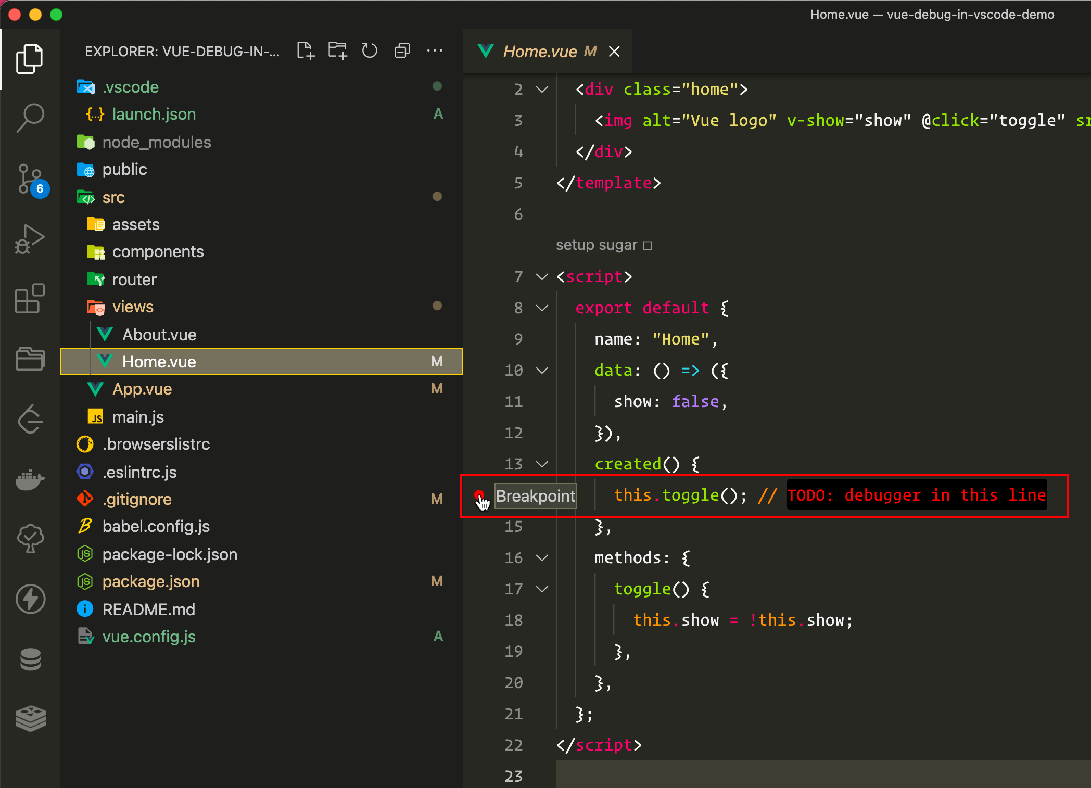The image size is (1091, 788).
Task: Place cursor on this.toggle() in line 14
Action: coord(680,495)
